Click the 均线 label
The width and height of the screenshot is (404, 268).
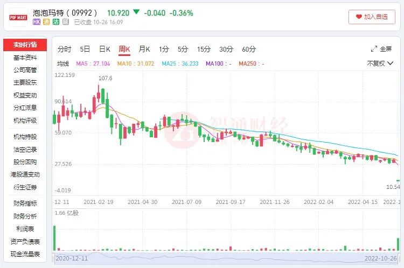(x=63, y=64)
